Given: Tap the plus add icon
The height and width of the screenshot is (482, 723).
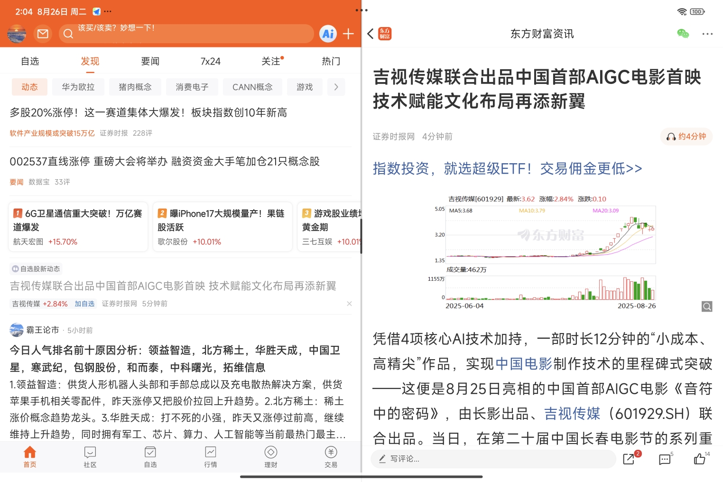Looking at the screenshot, I should coord(348,34).
